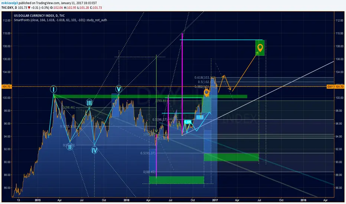Select the circled wave IV marker
The image size is (346, 204).
coord(94,150)
